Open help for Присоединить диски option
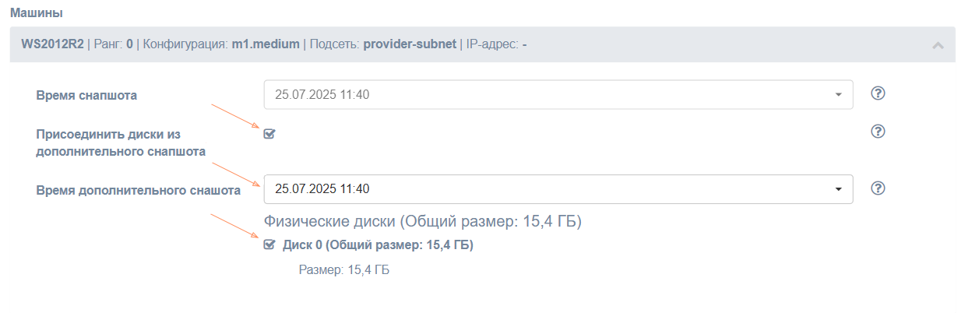This screenshot has height=313, width=965. pos(878,131)
